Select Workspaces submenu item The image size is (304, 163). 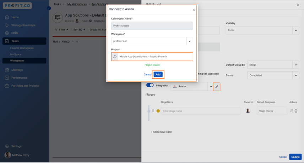point(24,61)
